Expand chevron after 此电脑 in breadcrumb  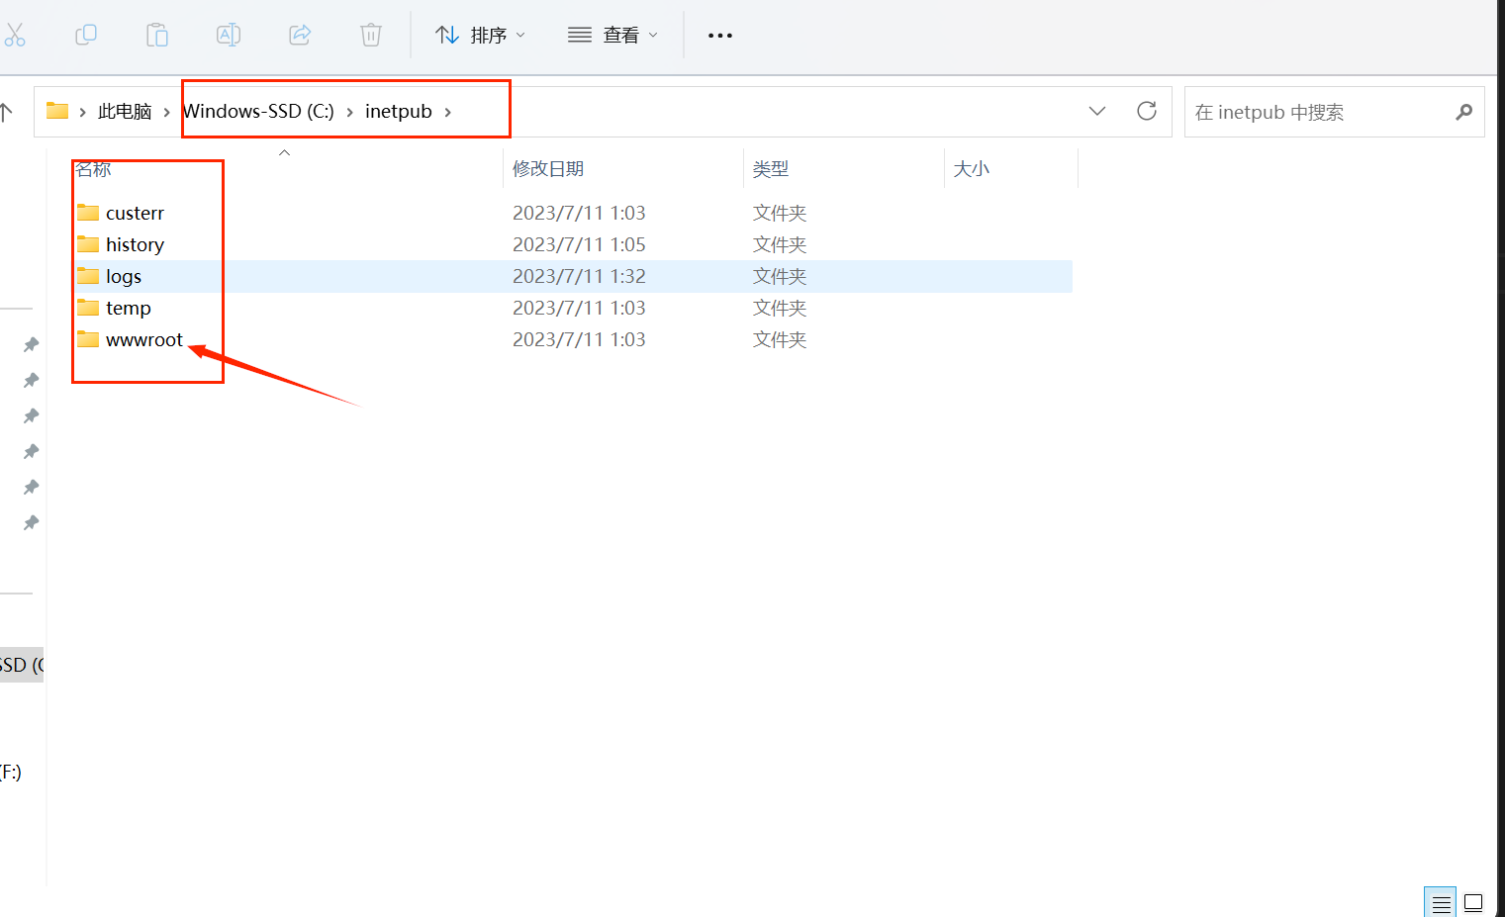tap(167, 112)
